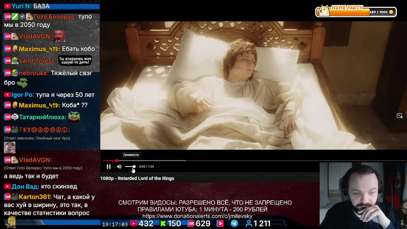The image size is (407, 229).
Task: Click the cat sticker under the nebrouke reply
Action: point(10,148)
